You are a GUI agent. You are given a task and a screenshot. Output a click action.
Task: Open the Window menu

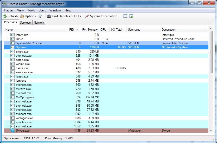click(x=55, y=10)
